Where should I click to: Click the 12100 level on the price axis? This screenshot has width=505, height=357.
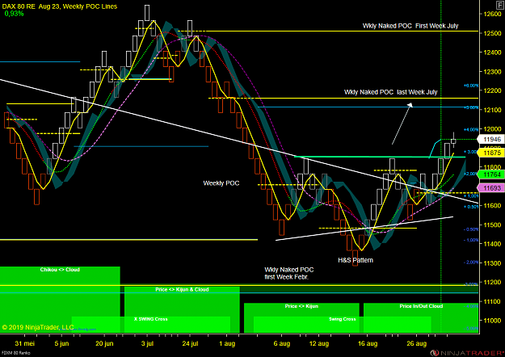492,110
